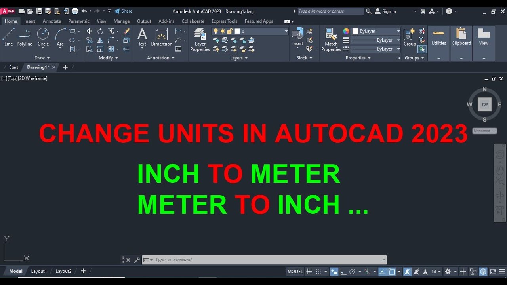Expand the Modify panel dropdown
The height and width of the screenshot is (285, 507).
109,58
